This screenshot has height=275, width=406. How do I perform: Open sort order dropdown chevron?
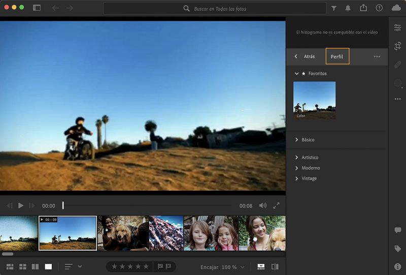point(80,266)
